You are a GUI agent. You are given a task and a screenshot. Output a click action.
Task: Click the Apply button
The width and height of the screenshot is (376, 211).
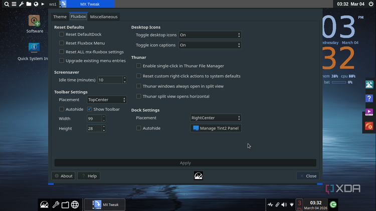click(185, 162)
